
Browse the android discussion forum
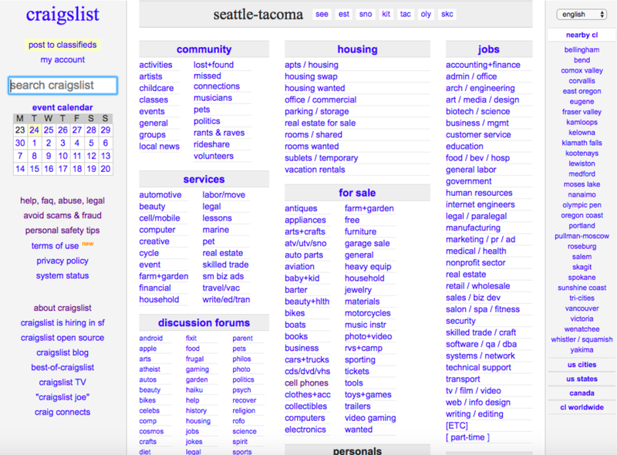tap(151, 338)
